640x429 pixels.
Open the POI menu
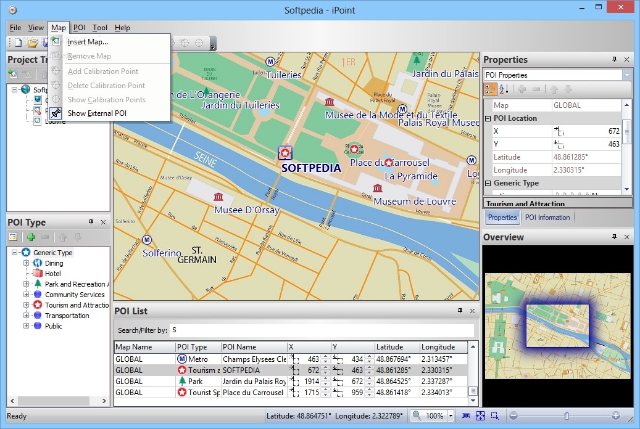click(x=79, y=28)
